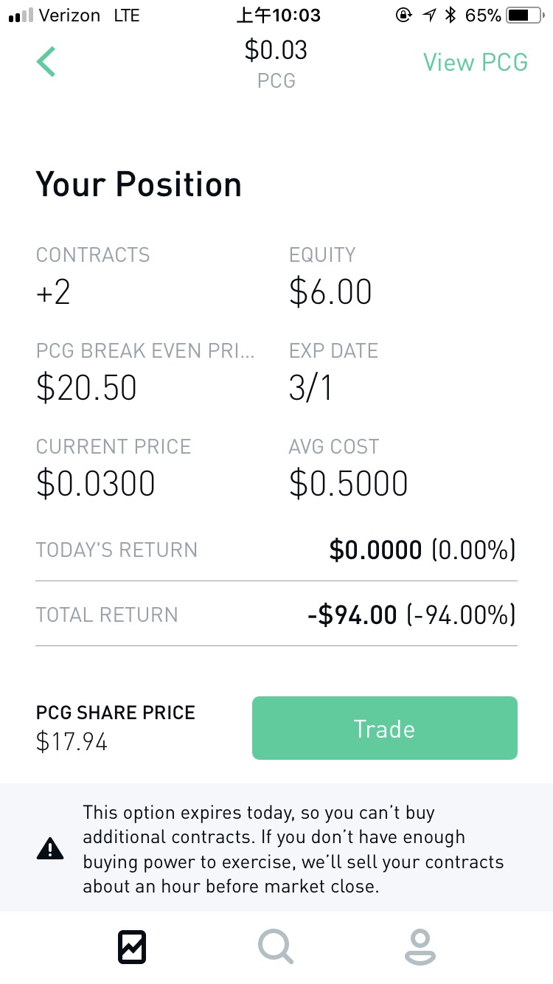The width and height of the screenshot is (553, 984).
Task: Tap the truncated PCG Break Even label
Action: coord(145,350)
